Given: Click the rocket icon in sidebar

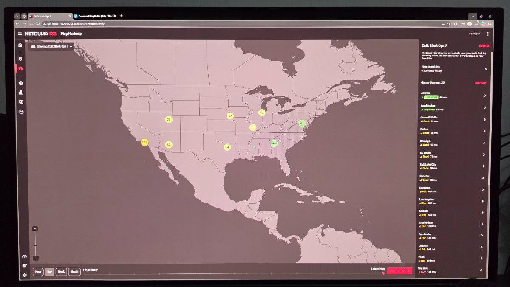Looking at the screenshot, I should (x=25, y=266).
